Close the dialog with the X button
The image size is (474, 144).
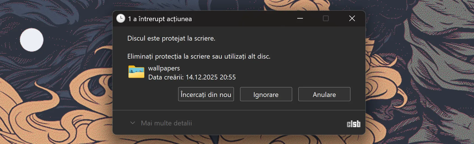point(352,19)
